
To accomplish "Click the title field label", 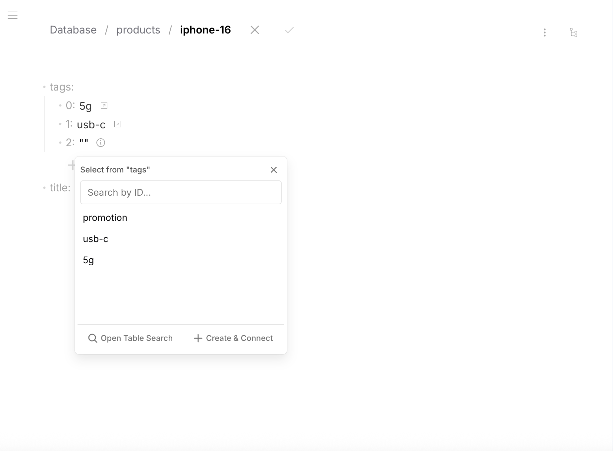I will (x=60, y=188).
